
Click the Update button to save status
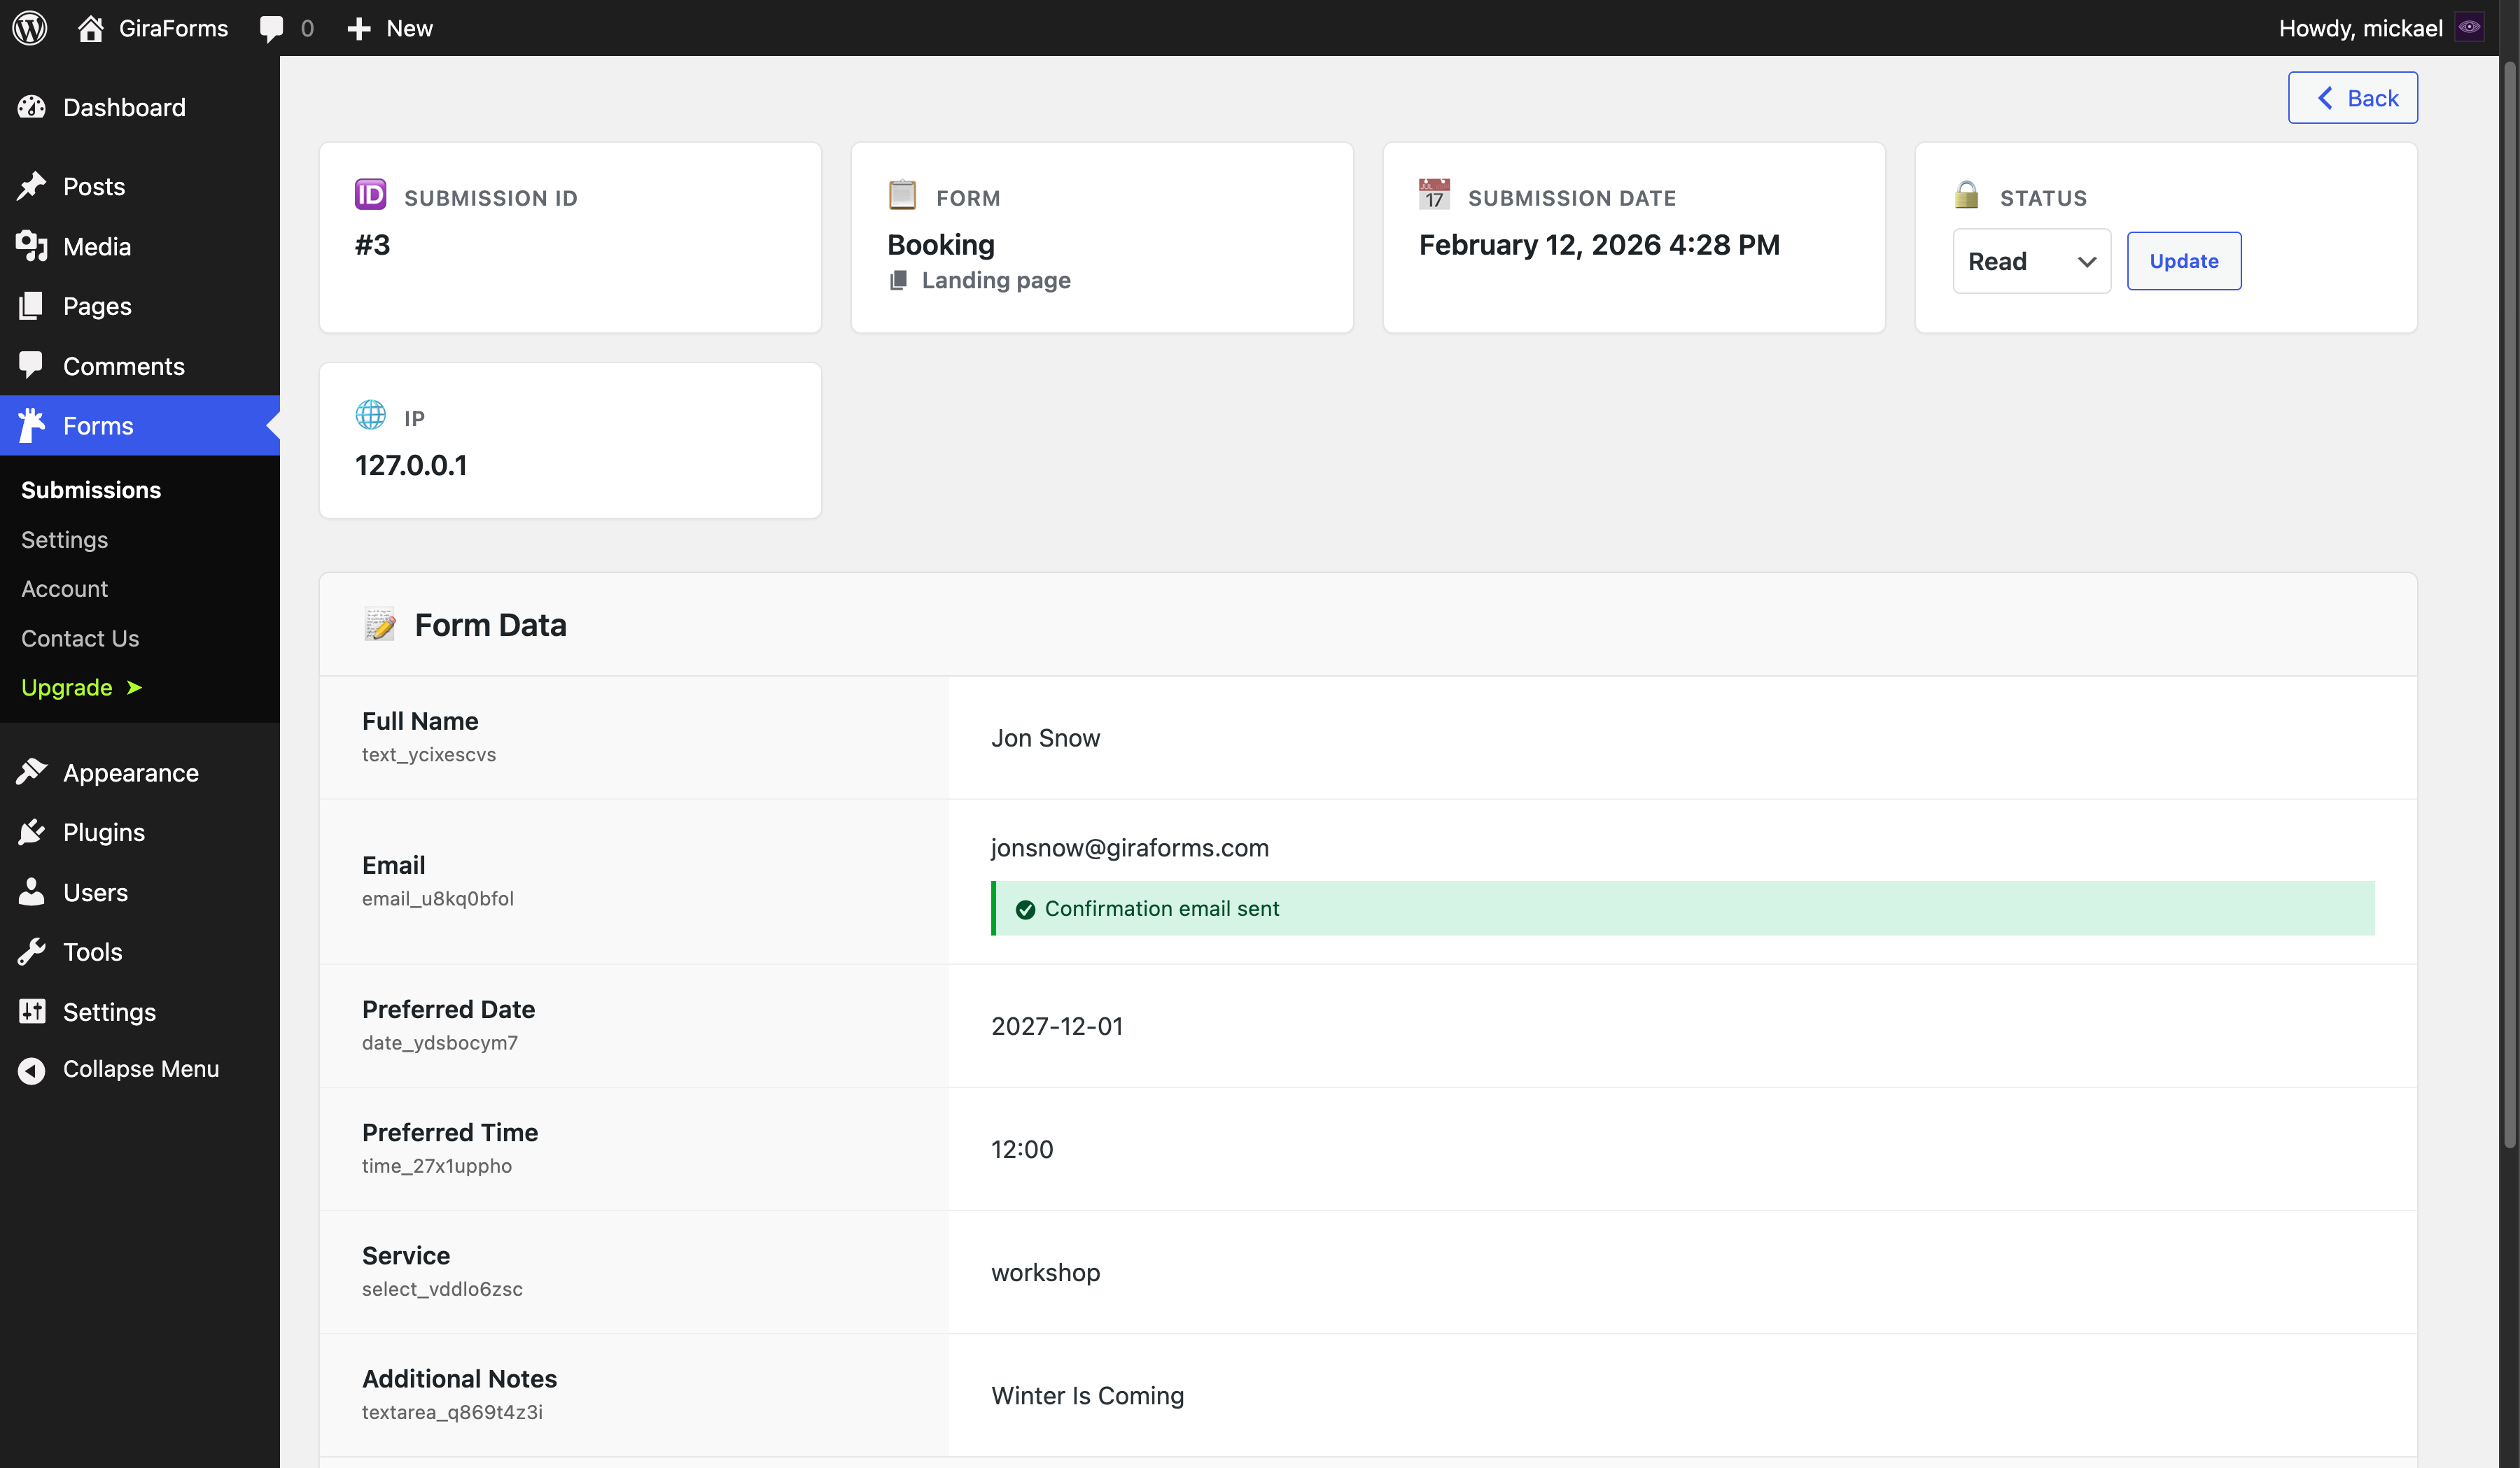pyautogui.click(x=2184, y=261)
